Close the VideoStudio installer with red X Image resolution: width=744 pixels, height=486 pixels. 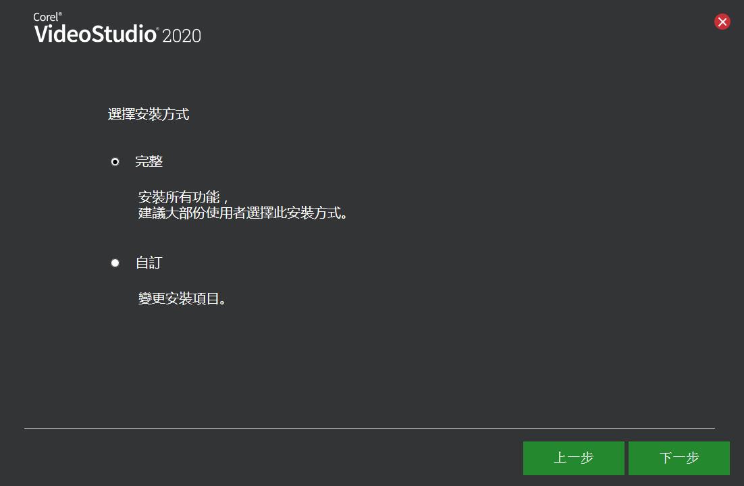tap(722, 22)
